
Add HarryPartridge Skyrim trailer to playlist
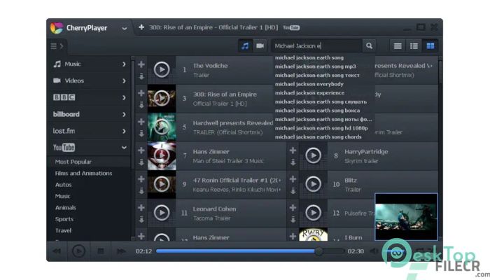tap(293, 150)
